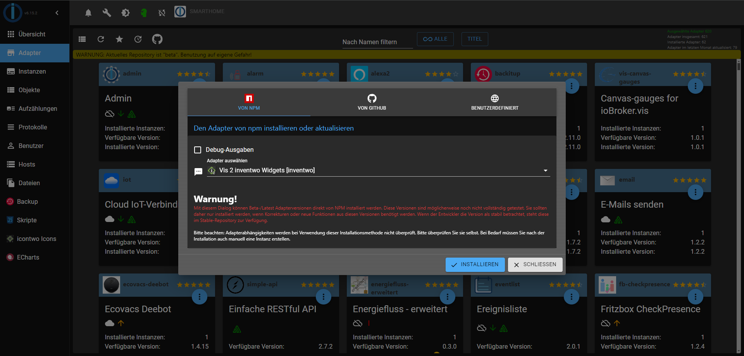
Task: Click the Fritzbox CheckPresence update arrow icon
Action: coord(617,323)
